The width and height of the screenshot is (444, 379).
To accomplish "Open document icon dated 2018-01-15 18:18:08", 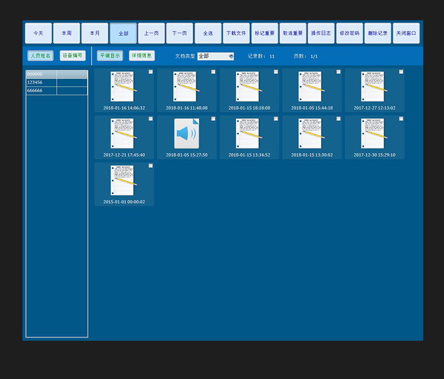I will tap(248, 87).
